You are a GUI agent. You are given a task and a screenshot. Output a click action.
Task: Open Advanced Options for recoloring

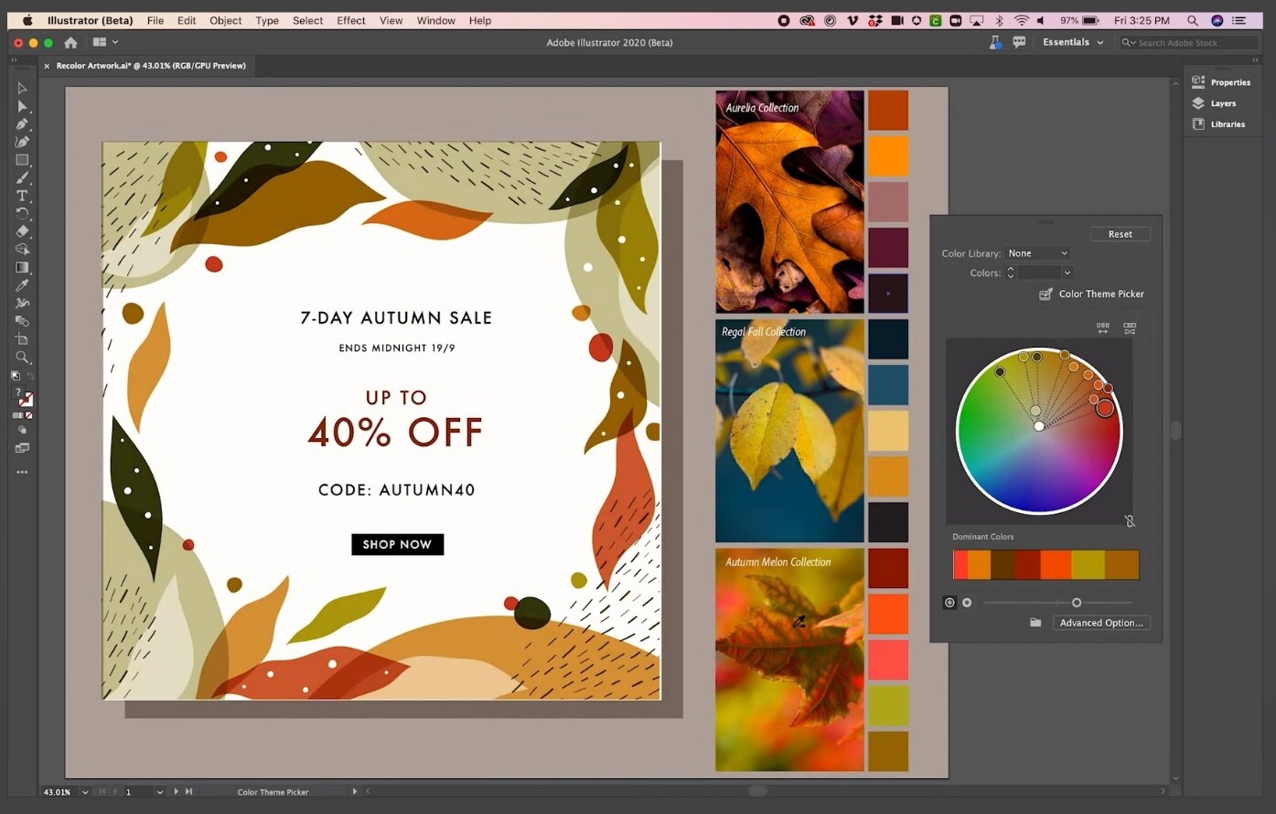[1100, 623]
